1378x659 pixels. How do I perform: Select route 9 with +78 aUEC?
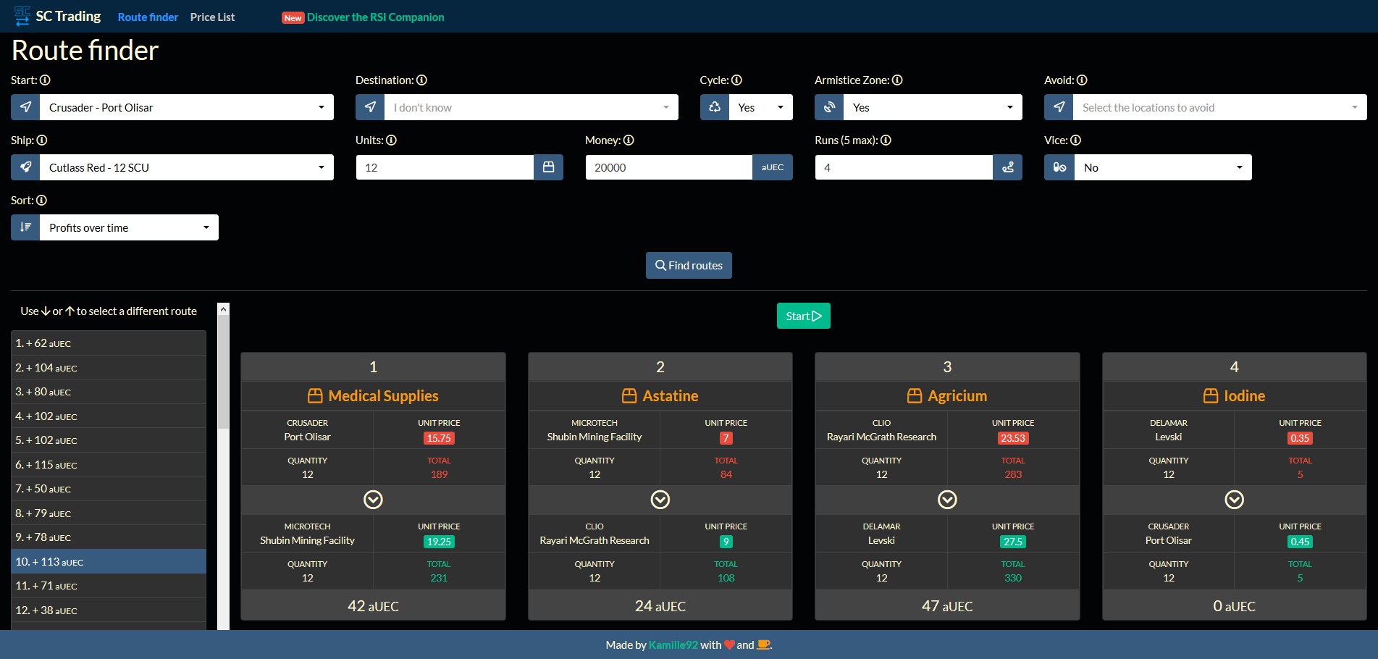[x=109, y=537]
